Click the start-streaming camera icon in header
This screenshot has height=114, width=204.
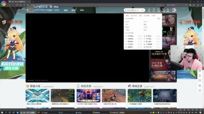pos(158,10)
